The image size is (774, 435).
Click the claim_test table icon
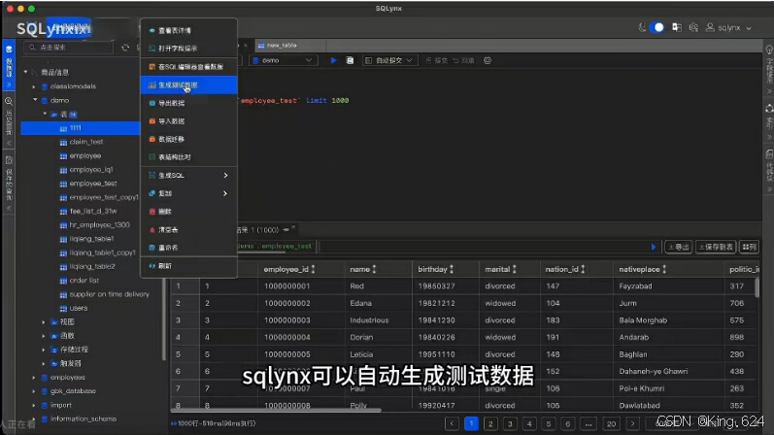[63, 142]
